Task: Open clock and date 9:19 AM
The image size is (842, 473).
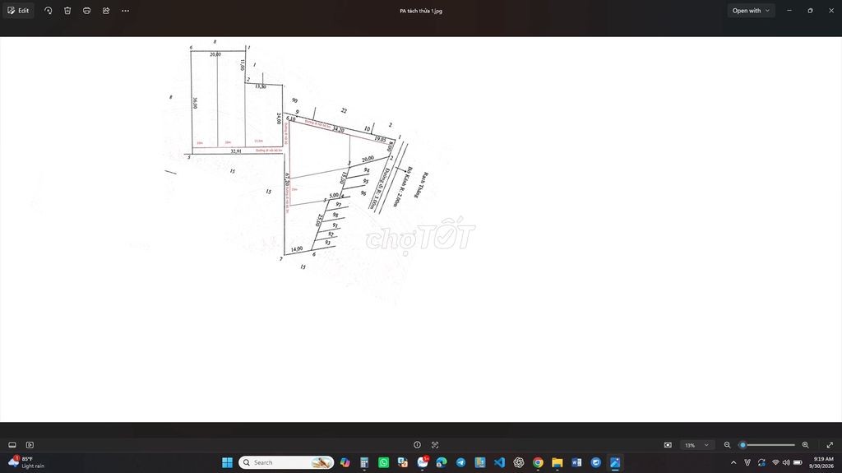Action: (x=823, y=463)
